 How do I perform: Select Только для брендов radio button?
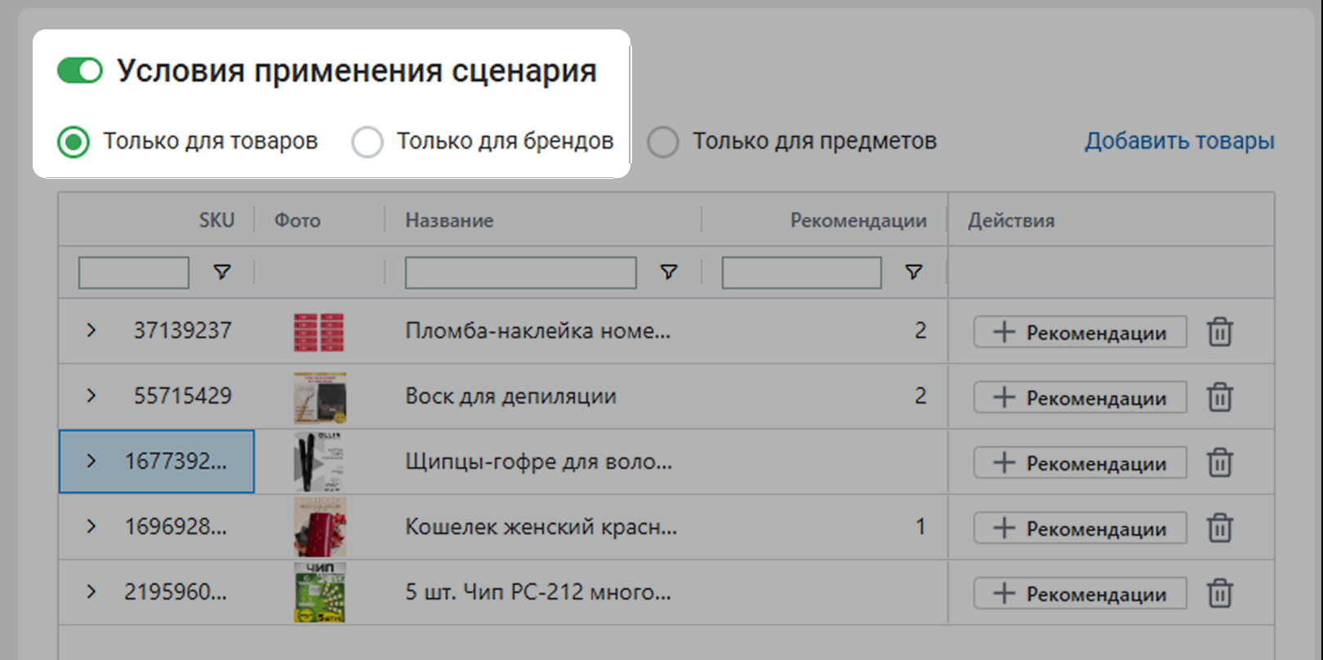(367, 142)
